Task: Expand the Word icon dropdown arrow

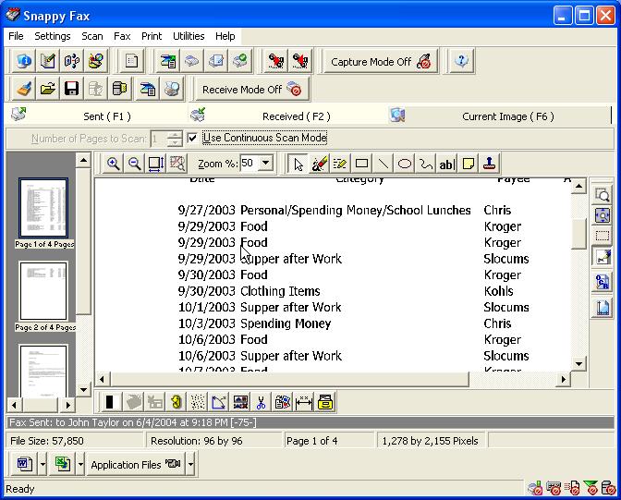Action: pos(43,464)
